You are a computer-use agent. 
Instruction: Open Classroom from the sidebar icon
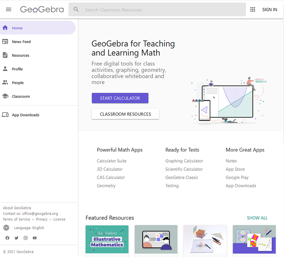(6, 96)
